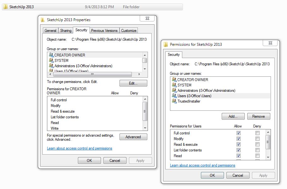
Task: Toggle Allow checkbox for Read & execute
Action: (238, 145)
